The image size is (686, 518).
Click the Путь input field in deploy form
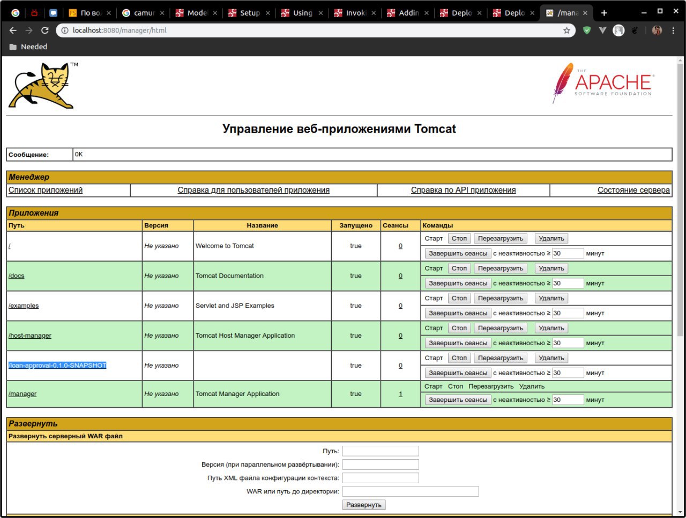[381, 452]
